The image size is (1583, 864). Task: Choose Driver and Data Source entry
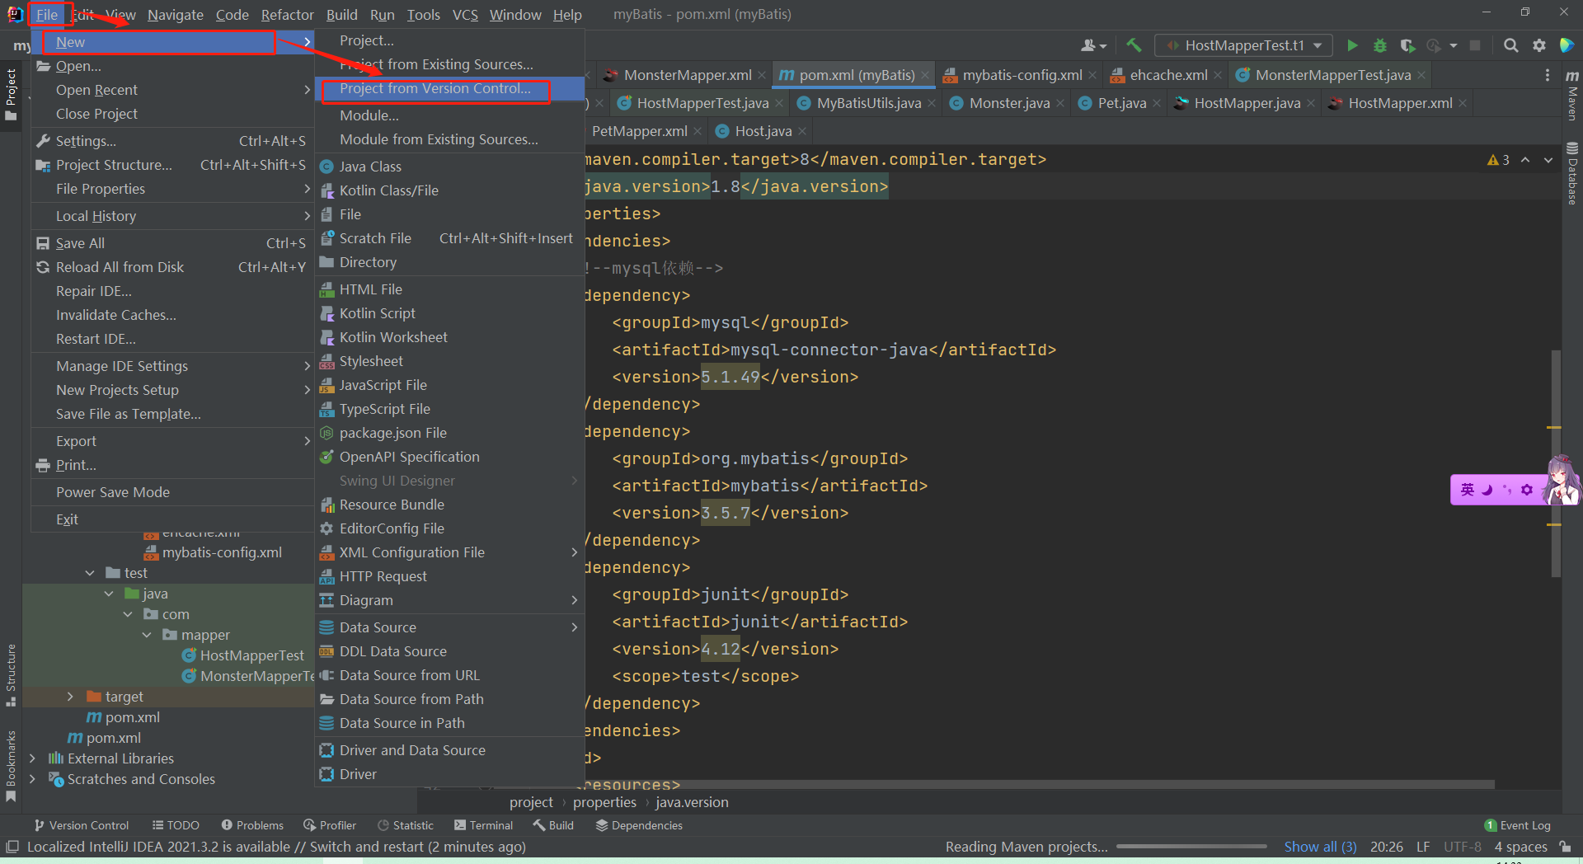449,750
